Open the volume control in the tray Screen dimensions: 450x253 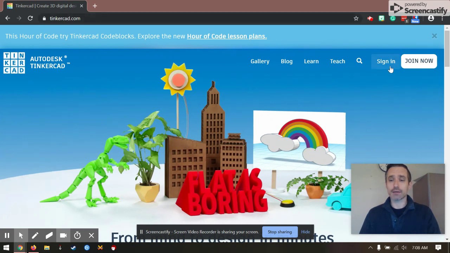(x=404, y=248)
